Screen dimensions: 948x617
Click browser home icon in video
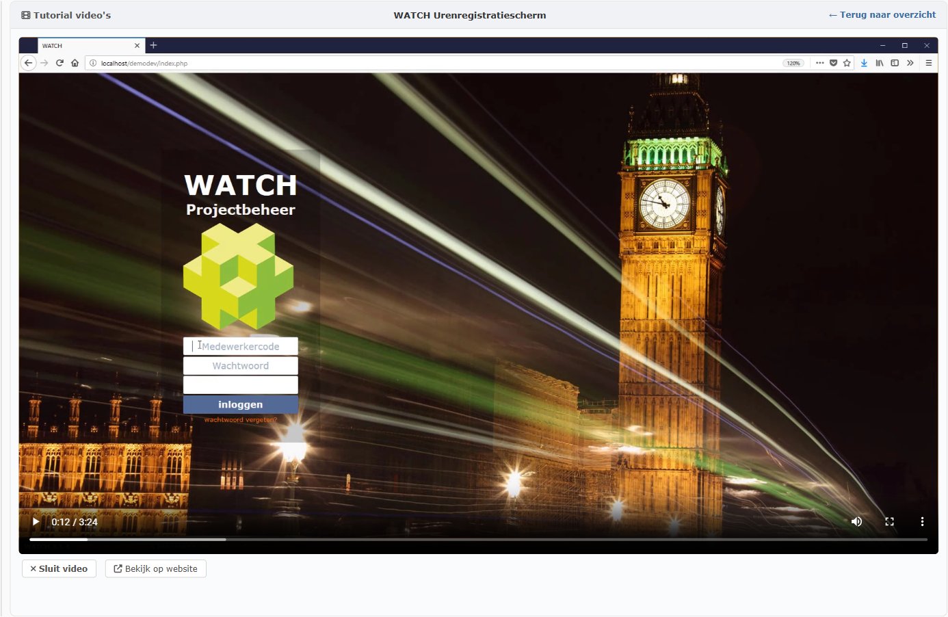coord(75,63)
